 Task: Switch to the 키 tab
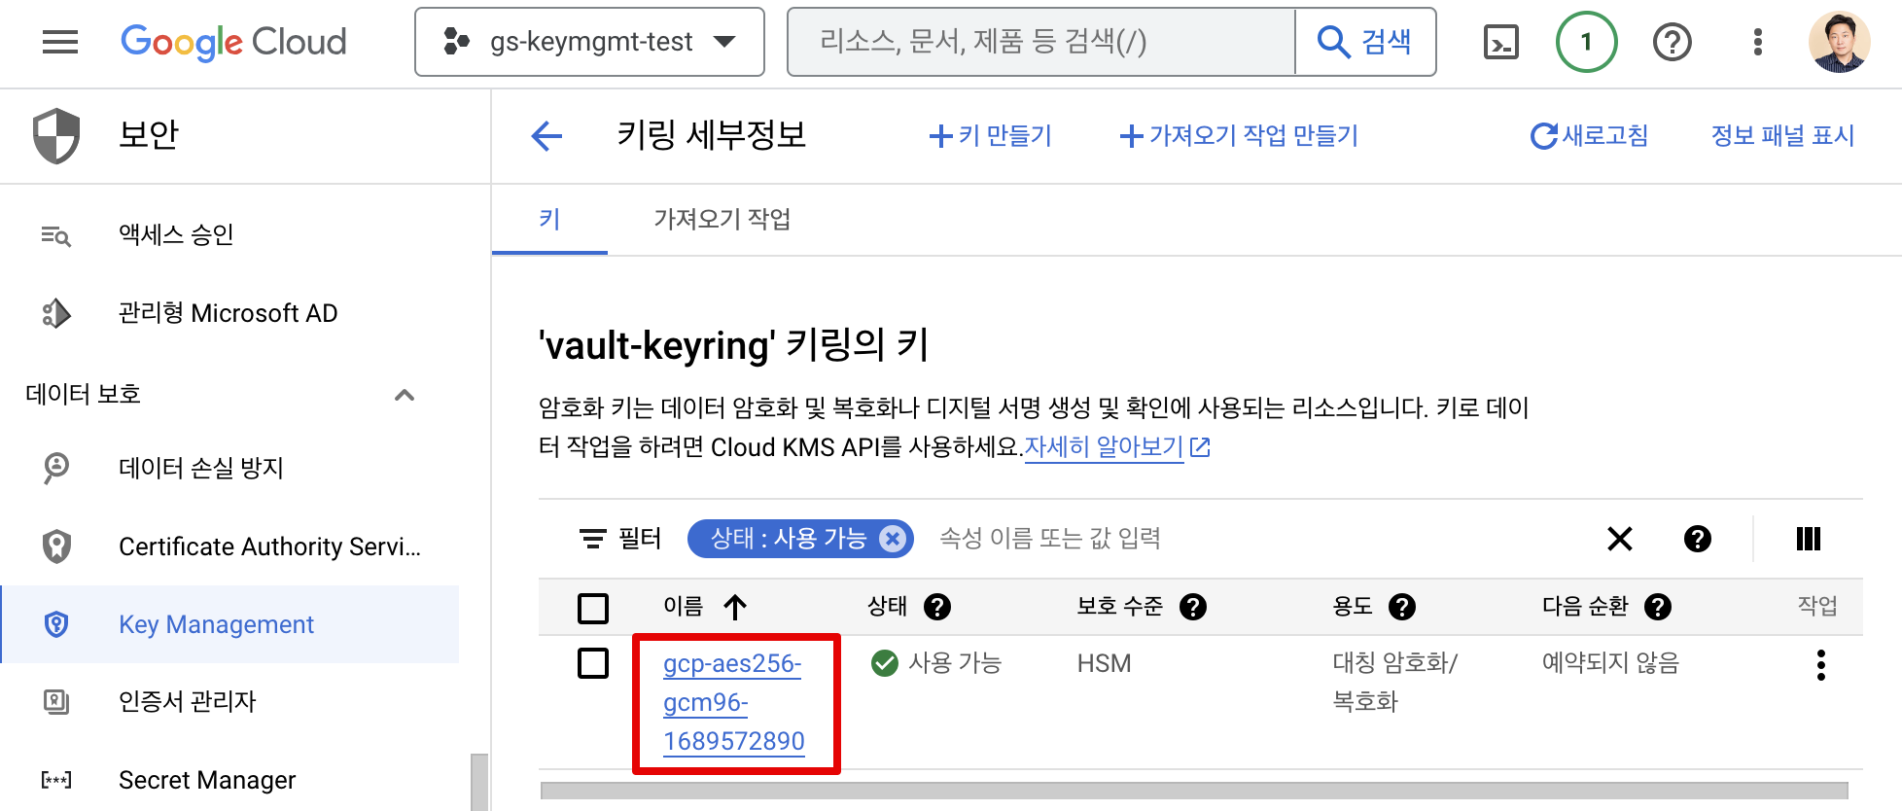[x=549, y=220]
